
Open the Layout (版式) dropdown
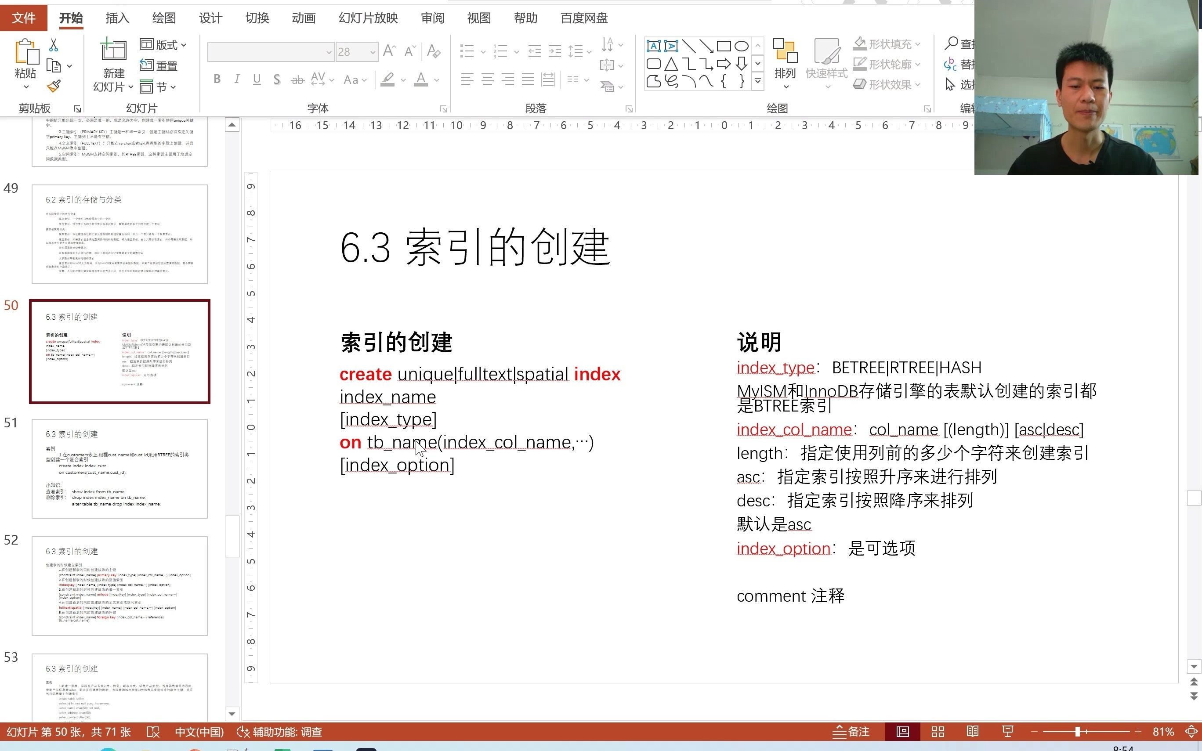[x=163, y=45]
